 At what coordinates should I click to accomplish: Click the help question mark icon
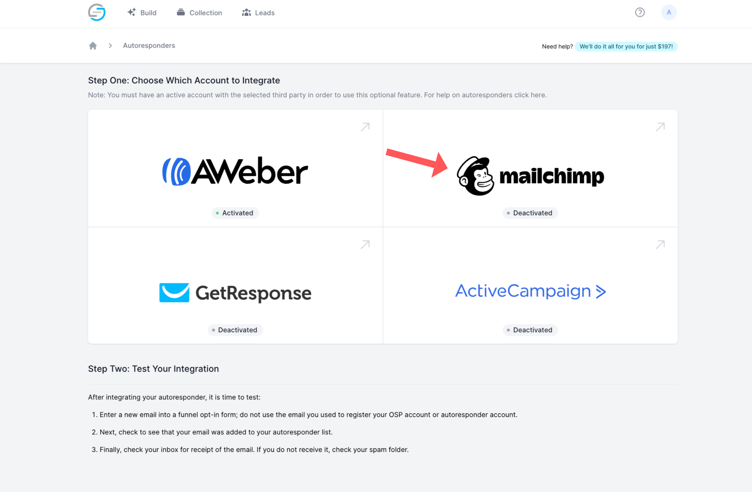coord(640,12)
